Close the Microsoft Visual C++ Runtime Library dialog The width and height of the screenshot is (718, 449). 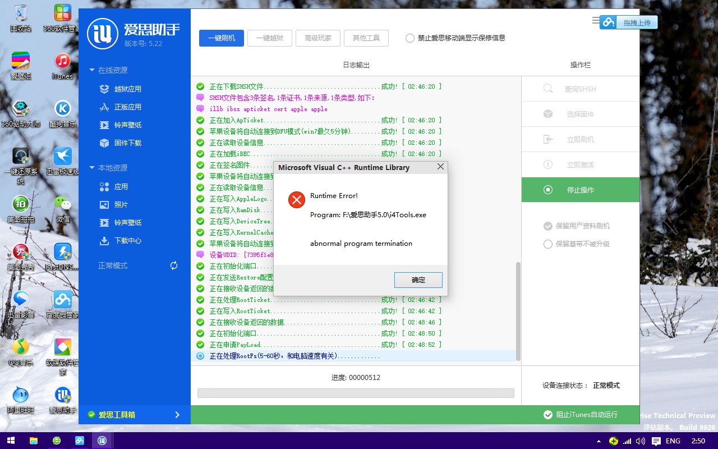[440, 167]
